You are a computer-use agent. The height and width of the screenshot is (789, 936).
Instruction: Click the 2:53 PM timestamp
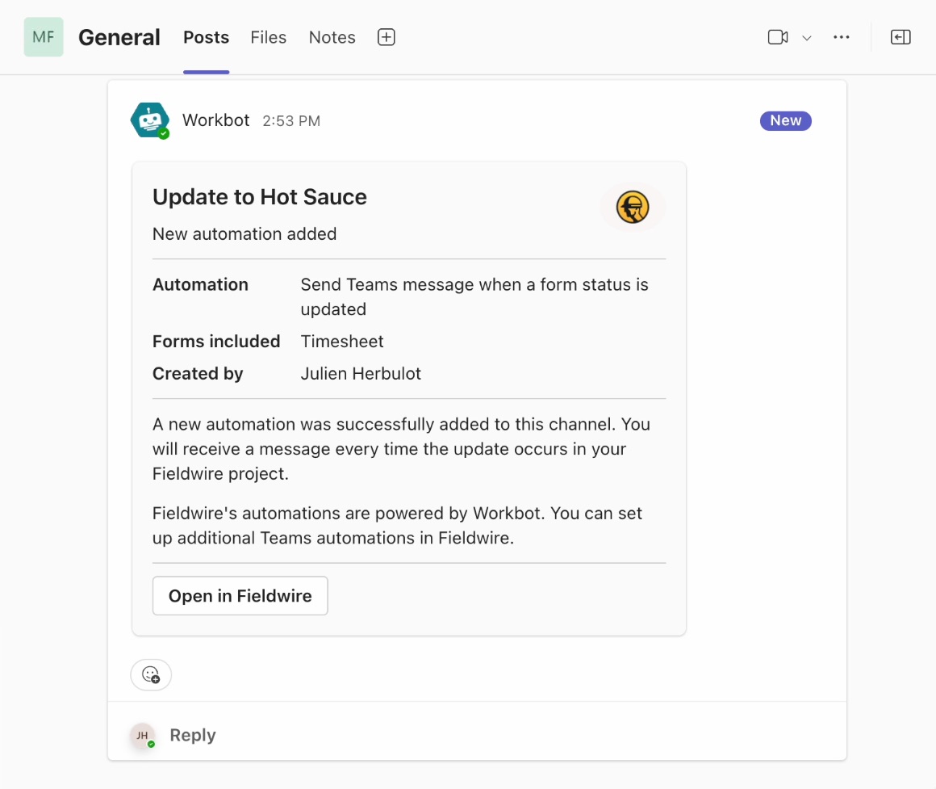[291, 120]
